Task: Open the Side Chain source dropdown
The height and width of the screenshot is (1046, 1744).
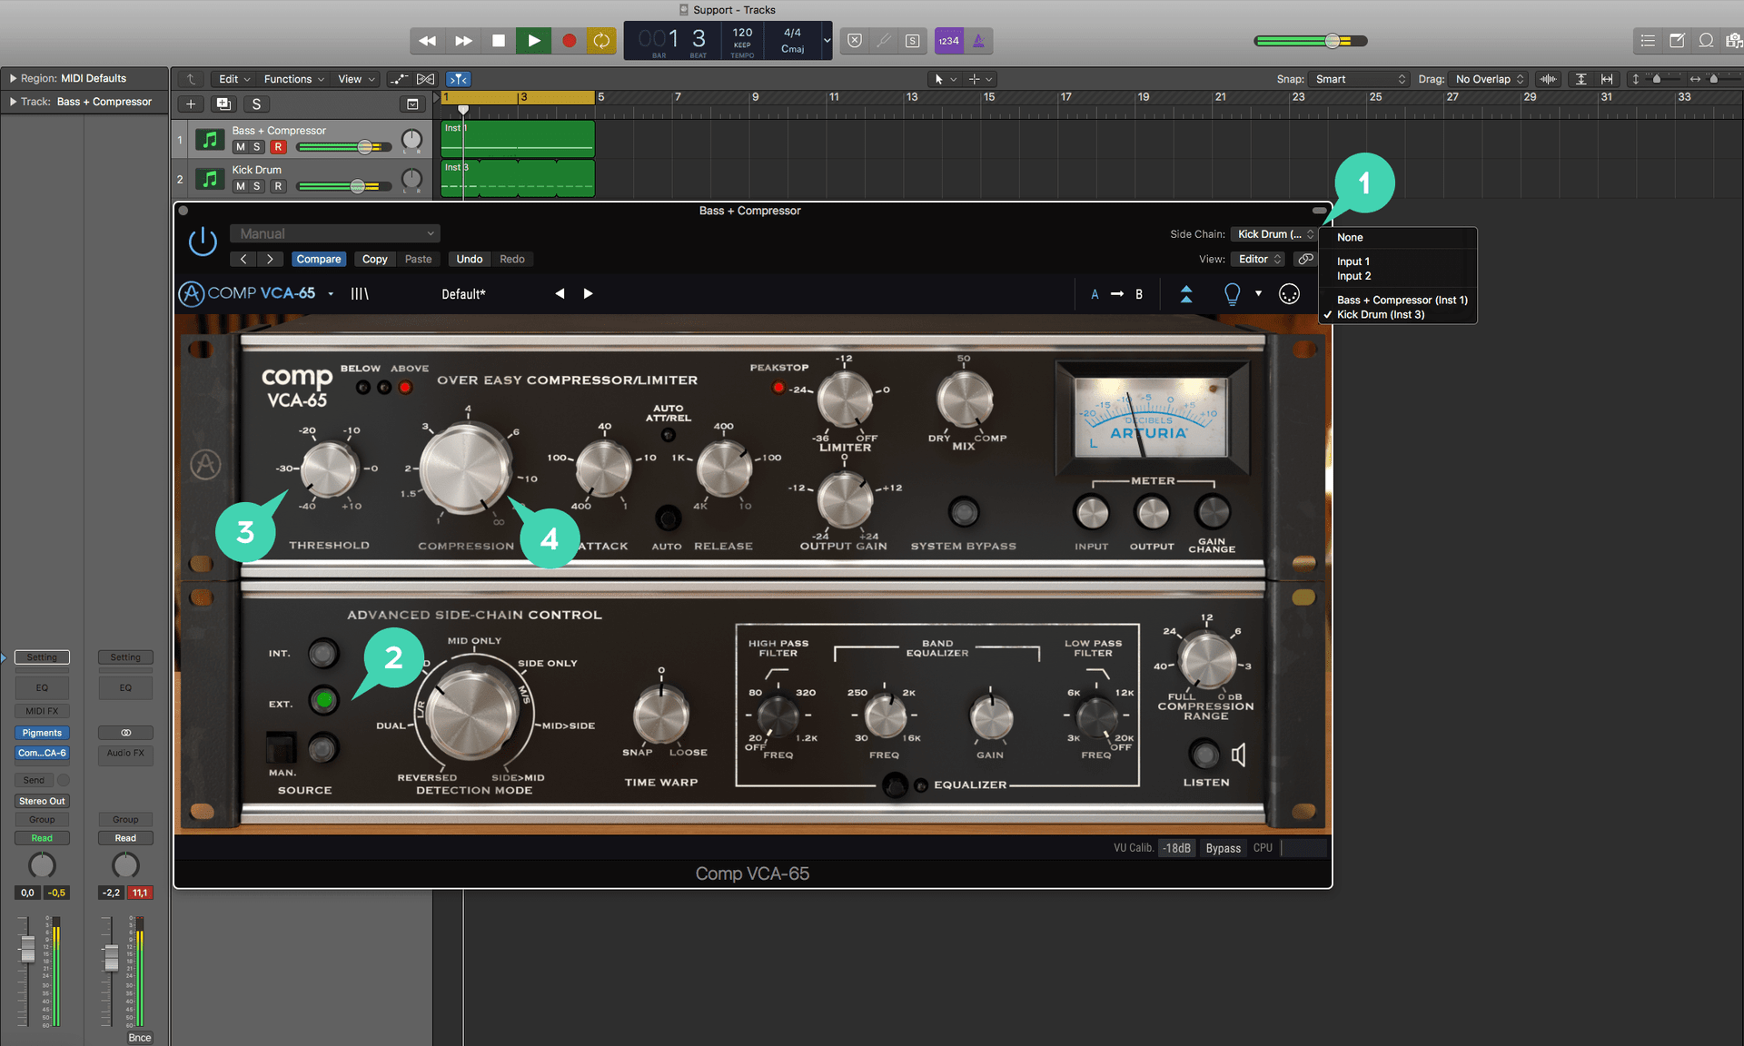Action: point(1273,234)
